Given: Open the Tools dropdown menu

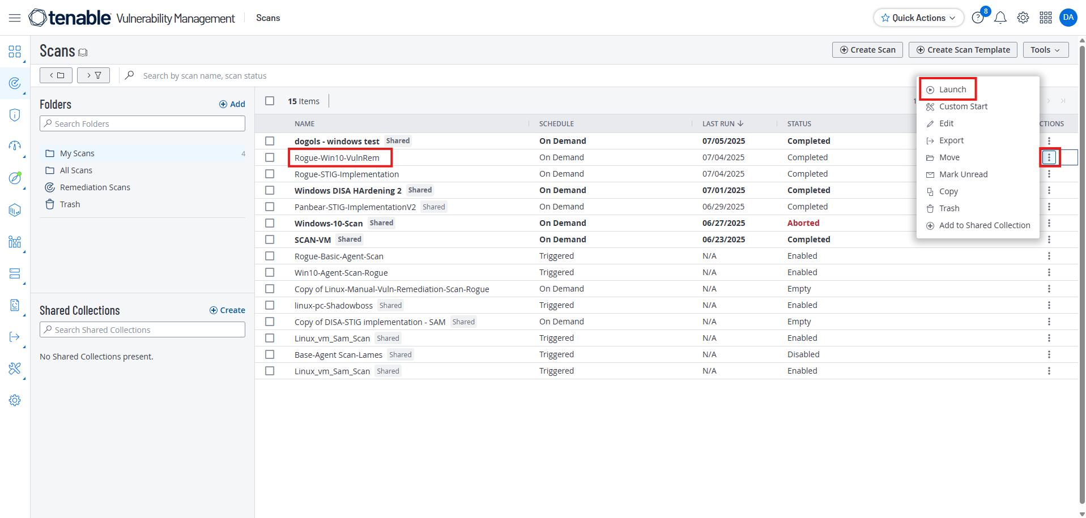Looking at the screenshot, I should click(1045, 50).
